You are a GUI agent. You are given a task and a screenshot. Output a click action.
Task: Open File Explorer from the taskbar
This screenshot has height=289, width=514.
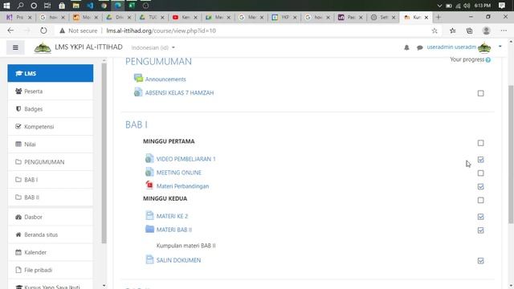(75, 6)
